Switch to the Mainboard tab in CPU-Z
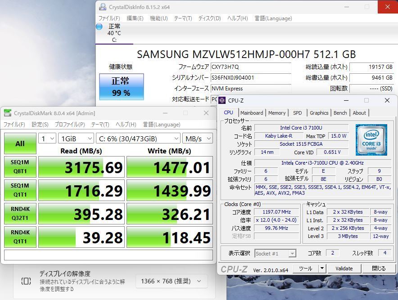Image resolution: width=398 pixels, height=300 pixels. pyautogui.click(x=252, y=113)
